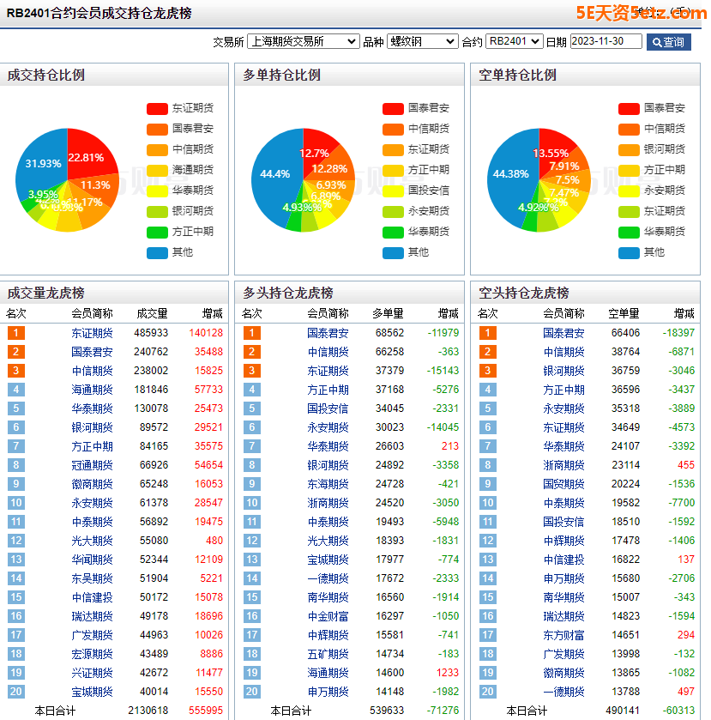711x720 pixels.
Task: Click the 多头持仓龙虎榜 panel title
Action: tap(288, 293)
